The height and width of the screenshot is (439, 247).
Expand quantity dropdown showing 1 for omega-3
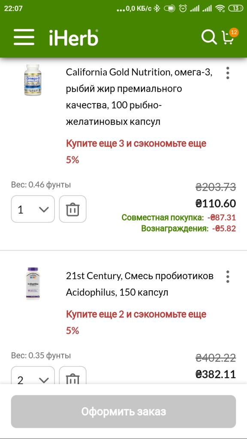point(33,209)
